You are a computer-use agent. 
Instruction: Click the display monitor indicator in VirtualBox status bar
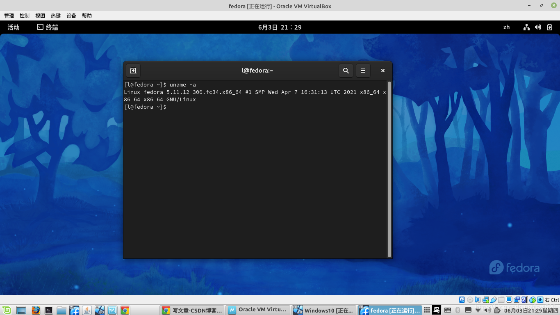509,300
